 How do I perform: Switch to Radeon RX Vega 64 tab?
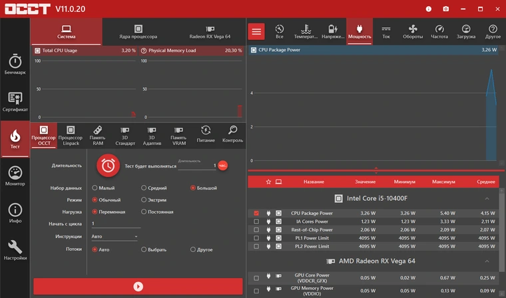[210, 32]
